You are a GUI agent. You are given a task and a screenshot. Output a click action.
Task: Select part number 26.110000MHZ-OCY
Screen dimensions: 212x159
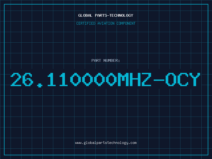pos(105,80)
